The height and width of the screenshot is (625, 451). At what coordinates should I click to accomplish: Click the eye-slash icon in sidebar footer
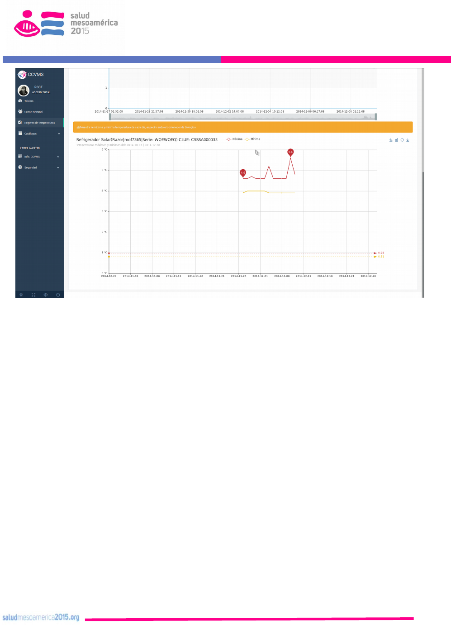pos(46,295)
